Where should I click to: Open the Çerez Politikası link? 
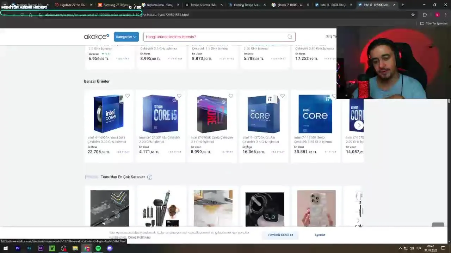coord(139,238)
